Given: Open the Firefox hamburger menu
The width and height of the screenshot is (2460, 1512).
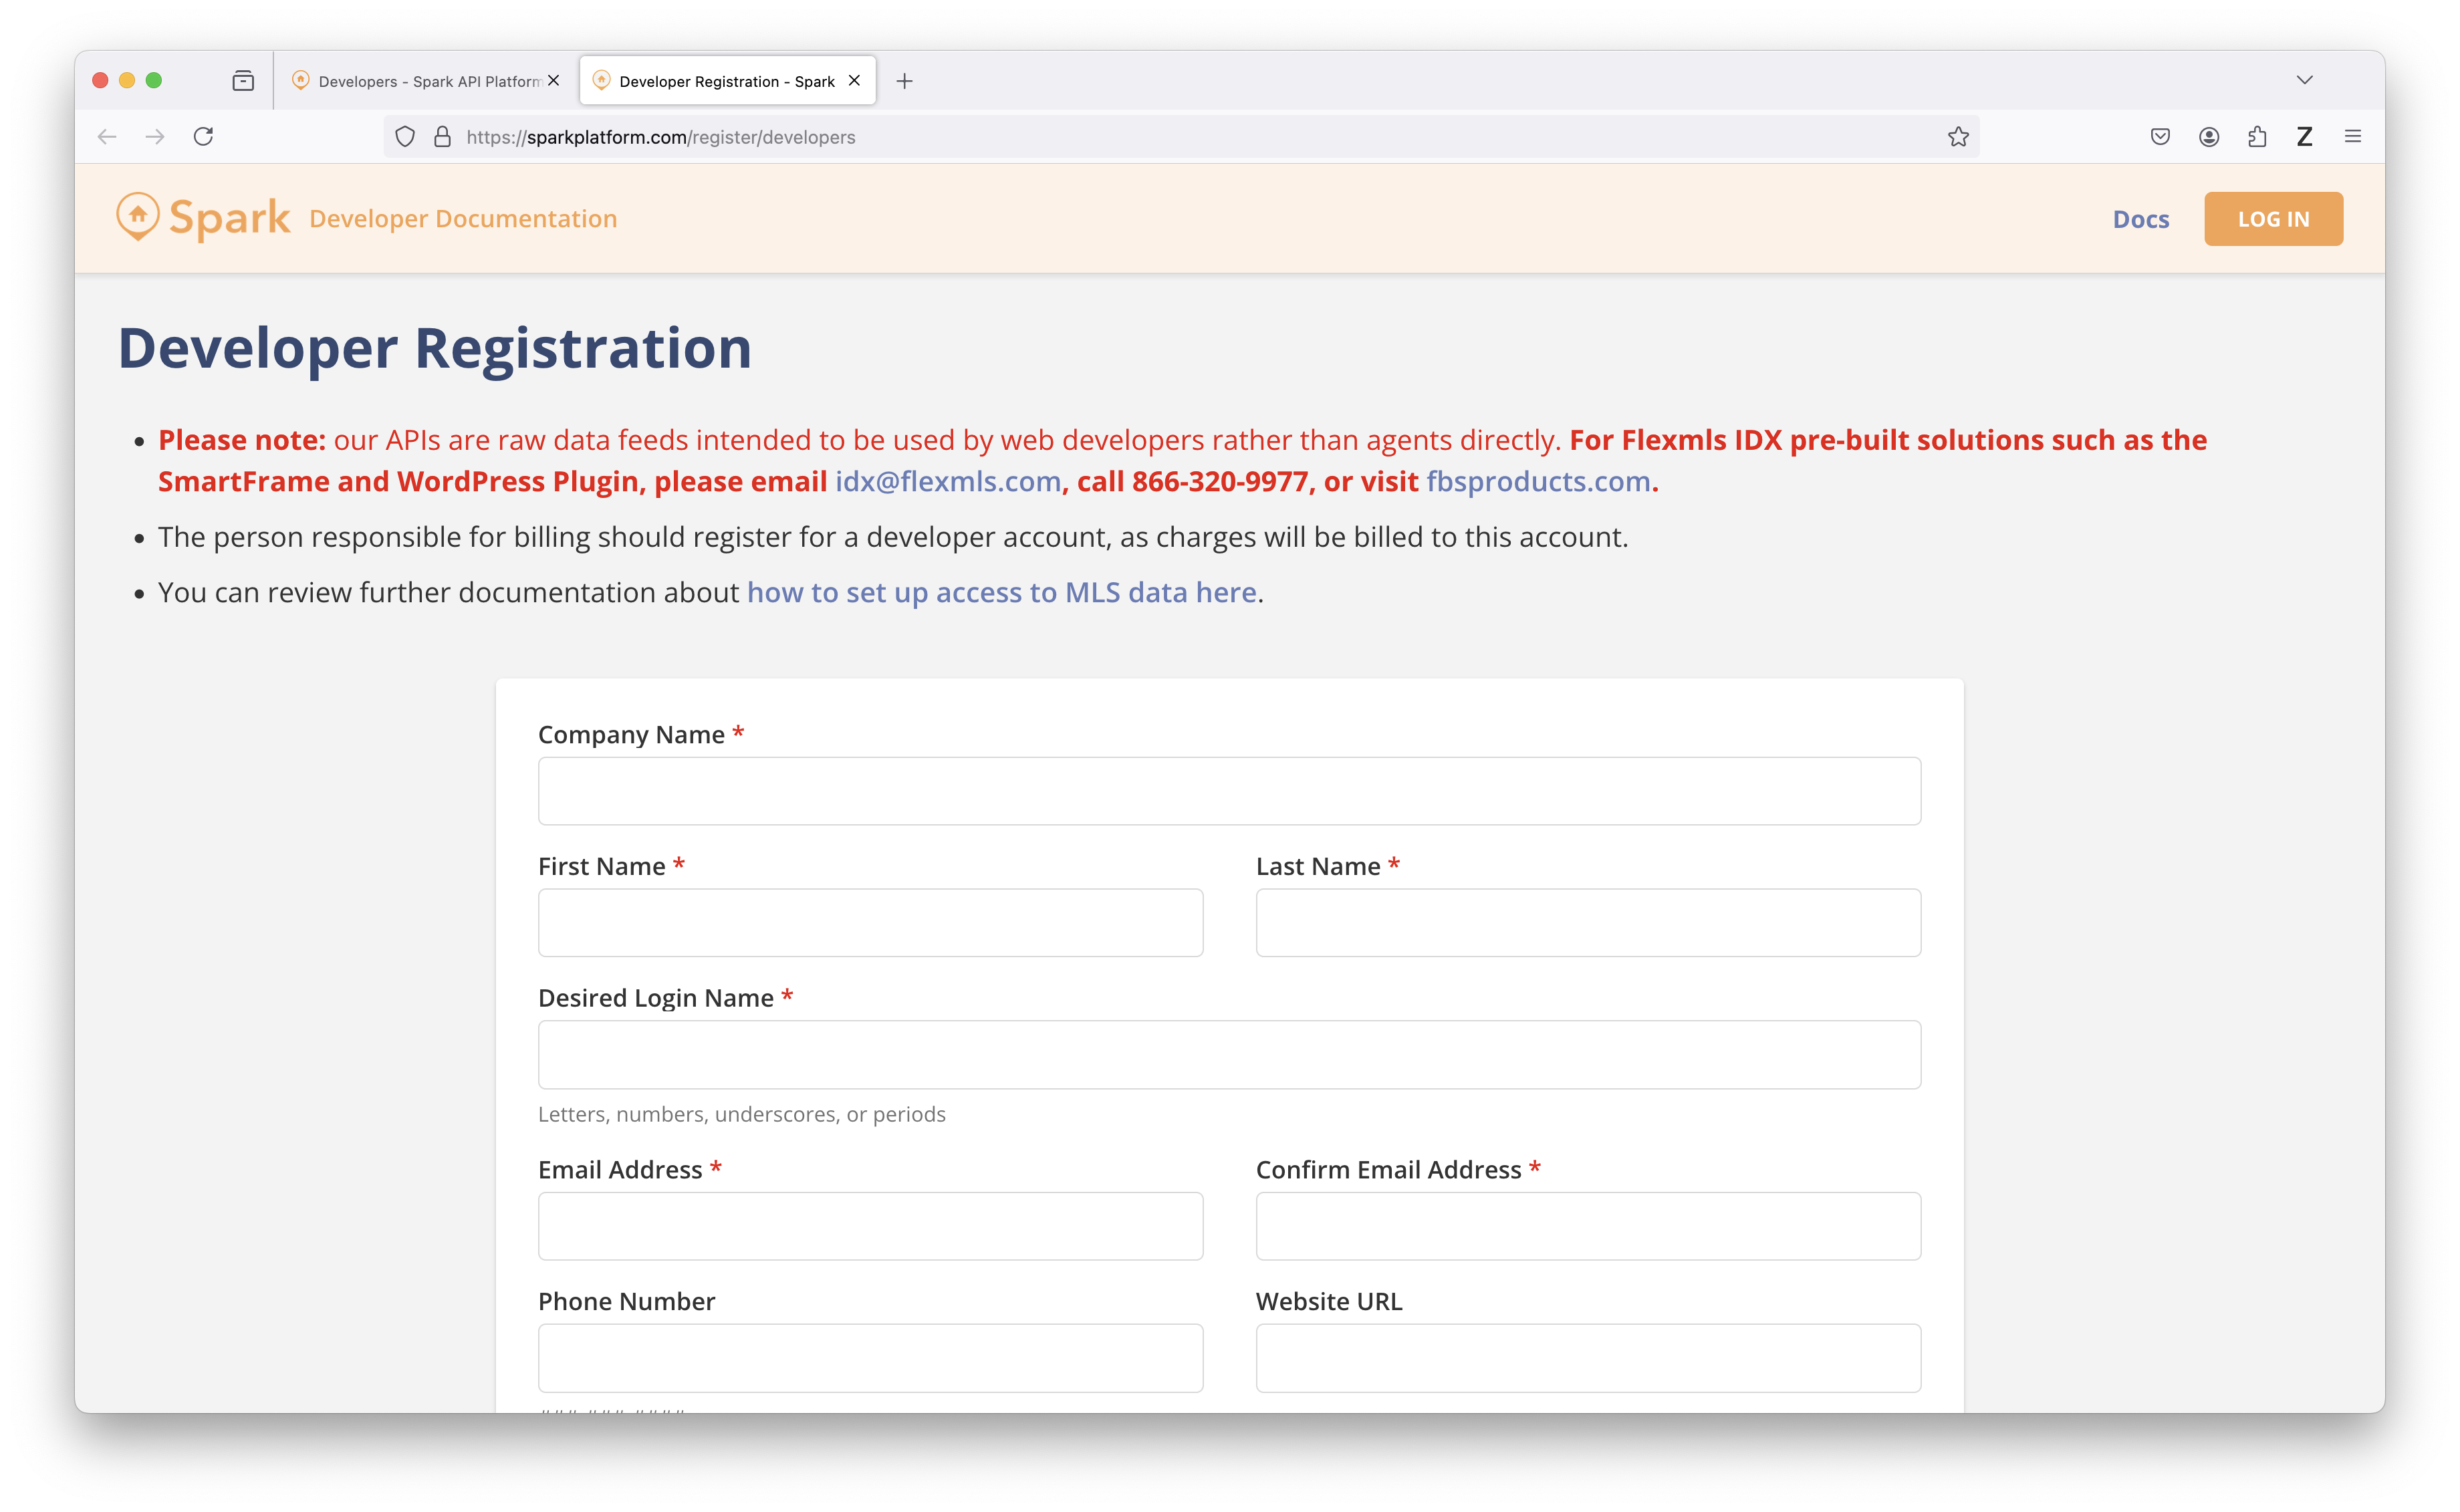Looking at the screenshot, I should coord(2353,137).
